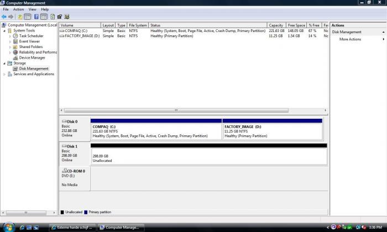Sort by the File System column header

coord(138,25)
